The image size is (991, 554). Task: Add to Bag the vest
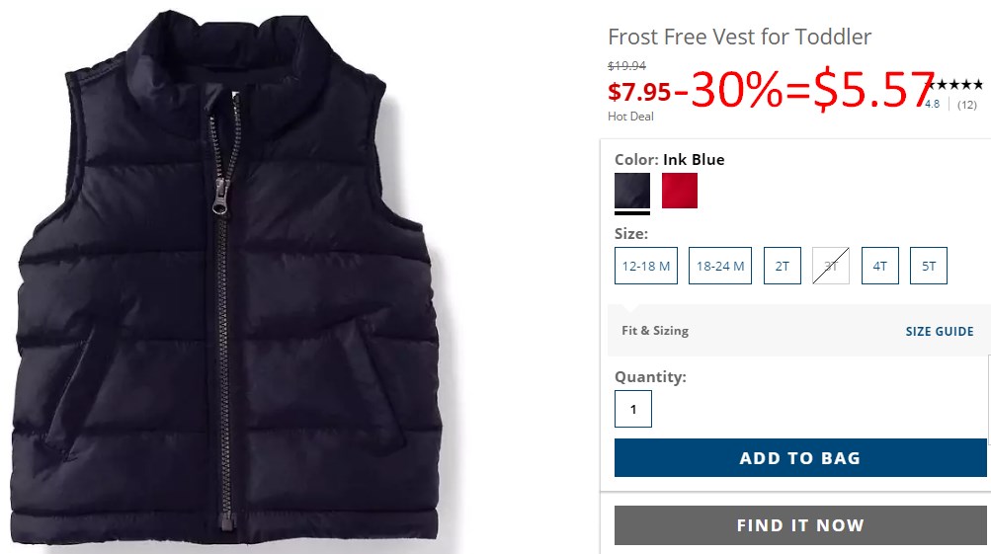pyautogui.click(x=800, y=458)
